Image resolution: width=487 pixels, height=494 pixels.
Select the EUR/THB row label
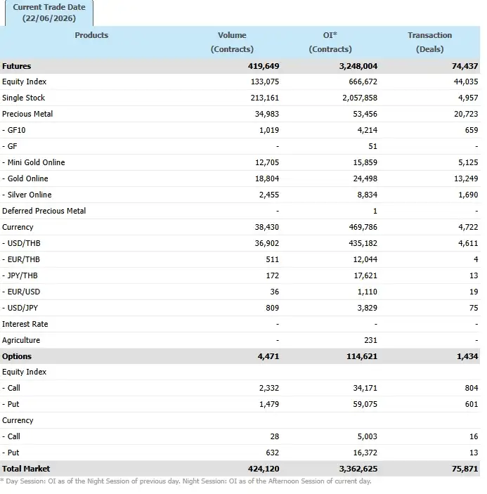[21, 259]
